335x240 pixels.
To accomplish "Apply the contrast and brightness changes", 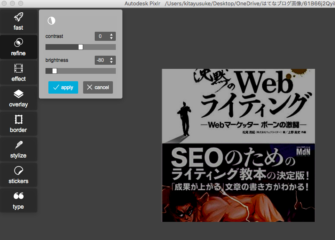I will click(63, 87).
